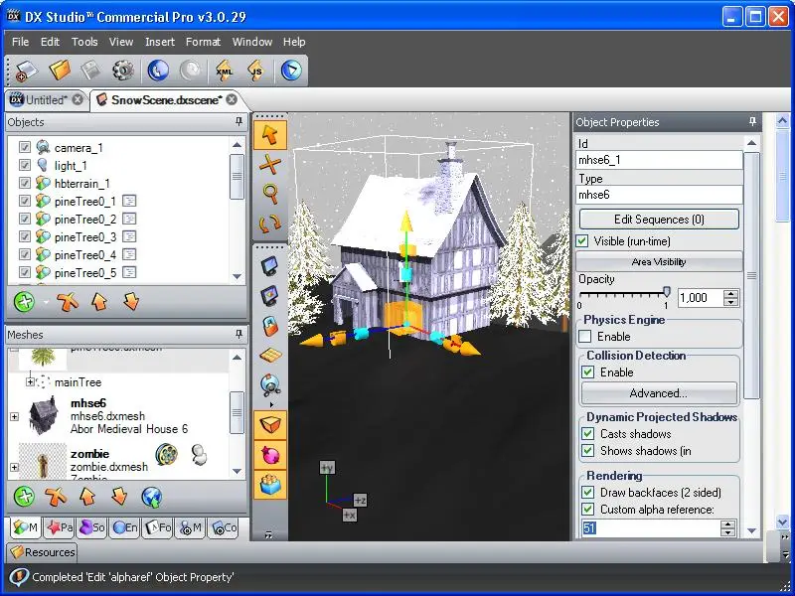Click the Opacity slider handle
Image resolution: width=795 pixels, height=596 pixels.
667,291
